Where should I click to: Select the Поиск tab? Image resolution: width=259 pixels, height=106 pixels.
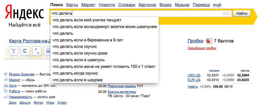(x=57, y=5)
